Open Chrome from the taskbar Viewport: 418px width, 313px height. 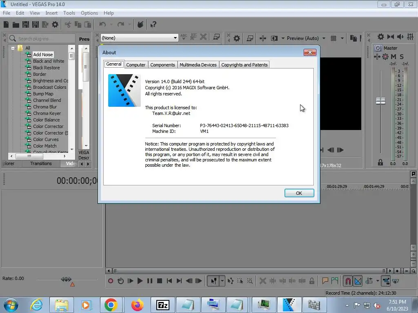pyautogui.click(x=111, y=305)
